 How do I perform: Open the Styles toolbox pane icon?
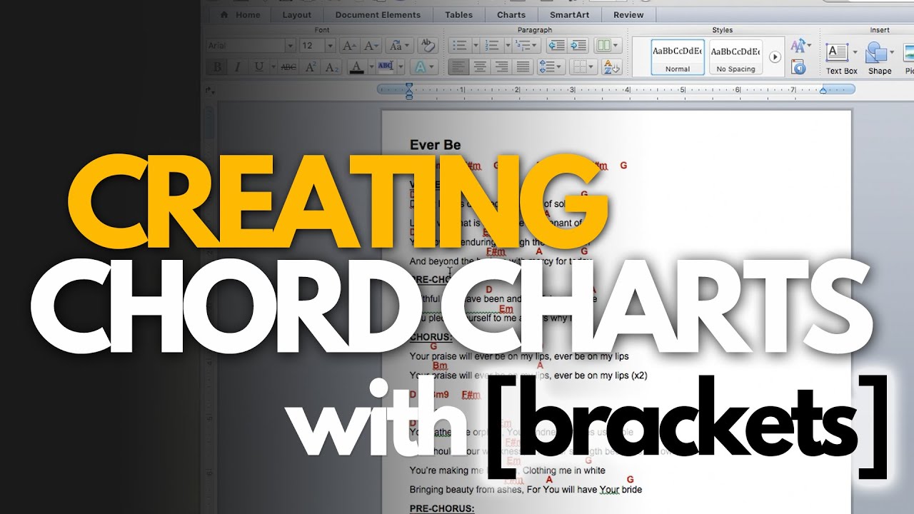click(799, 67)
